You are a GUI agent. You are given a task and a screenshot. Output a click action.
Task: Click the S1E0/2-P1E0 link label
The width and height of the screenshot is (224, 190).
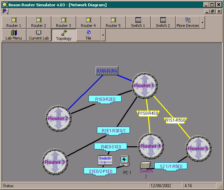pyautogui.click(x=100, y=171)
